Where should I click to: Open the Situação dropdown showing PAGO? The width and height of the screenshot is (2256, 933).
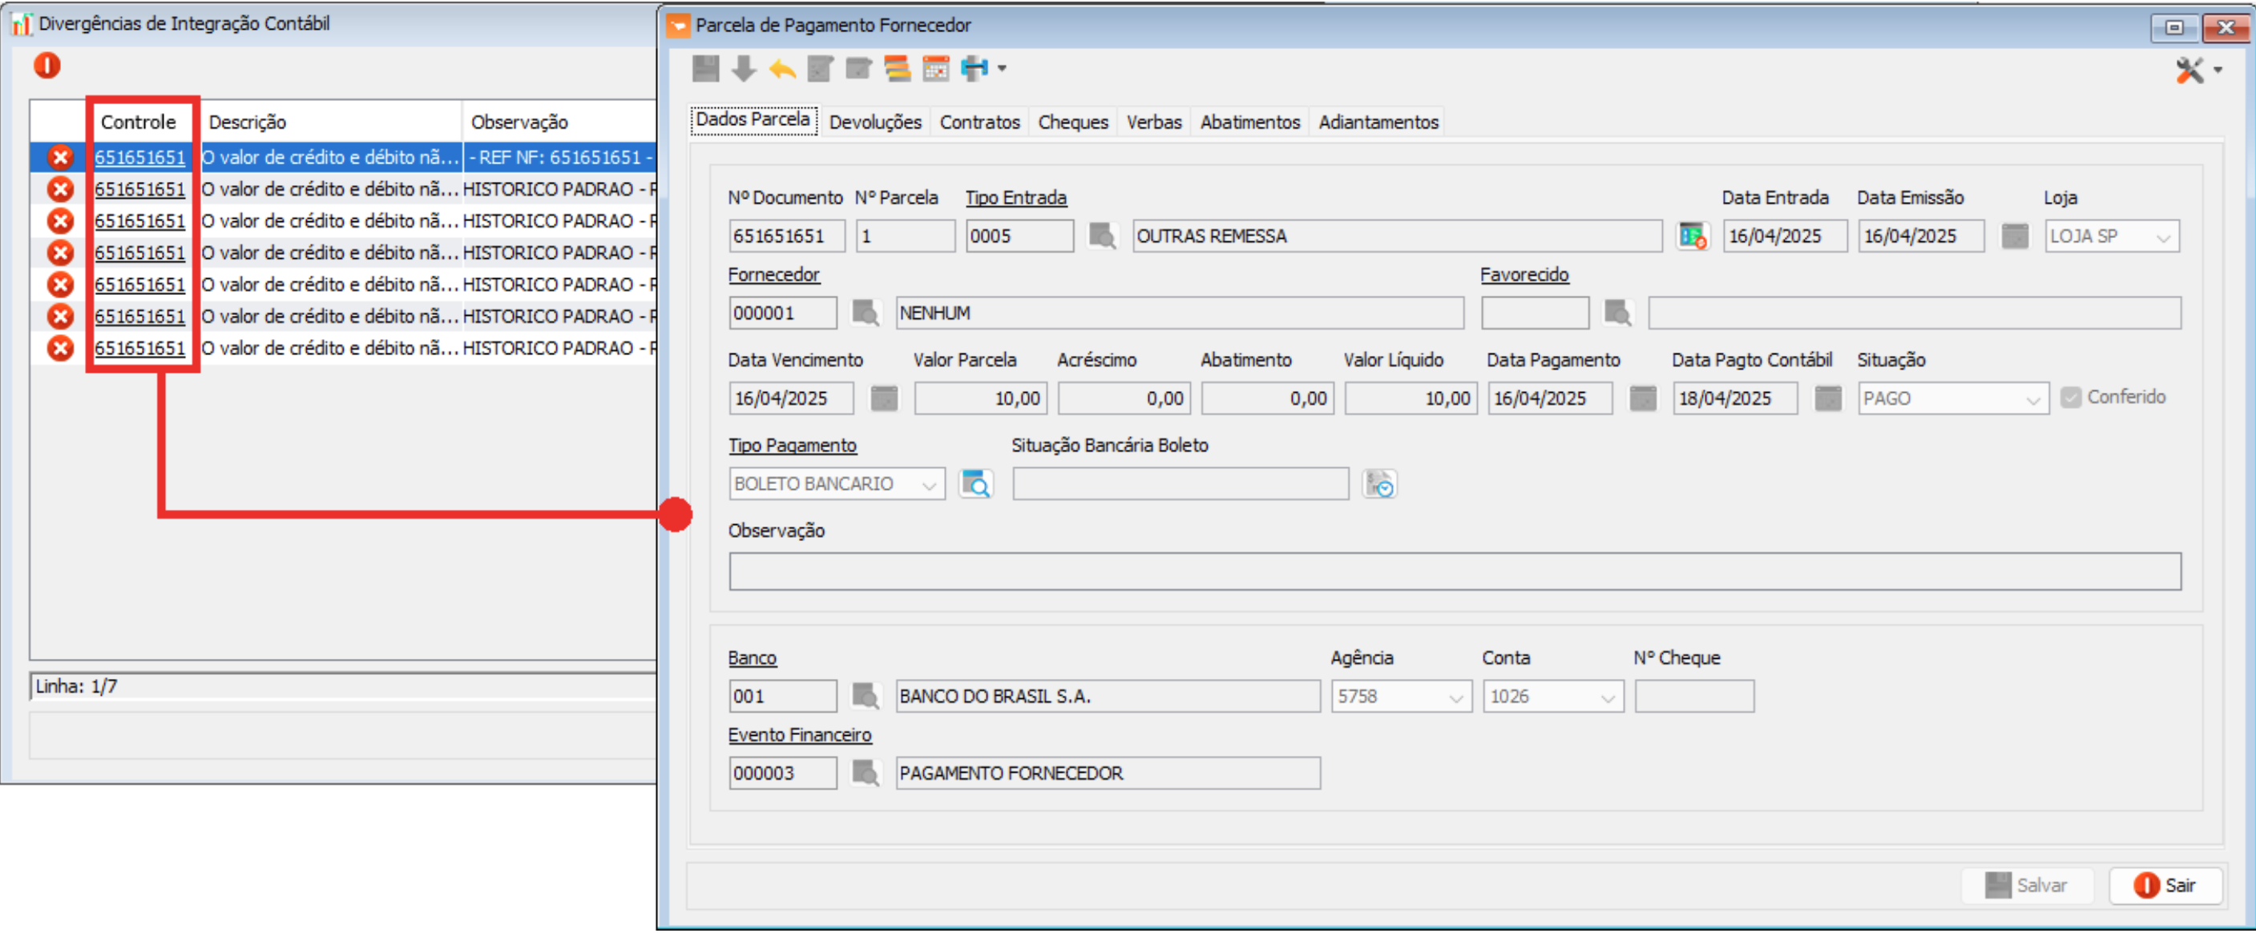pyautogui.click(x=2032, y=399)
